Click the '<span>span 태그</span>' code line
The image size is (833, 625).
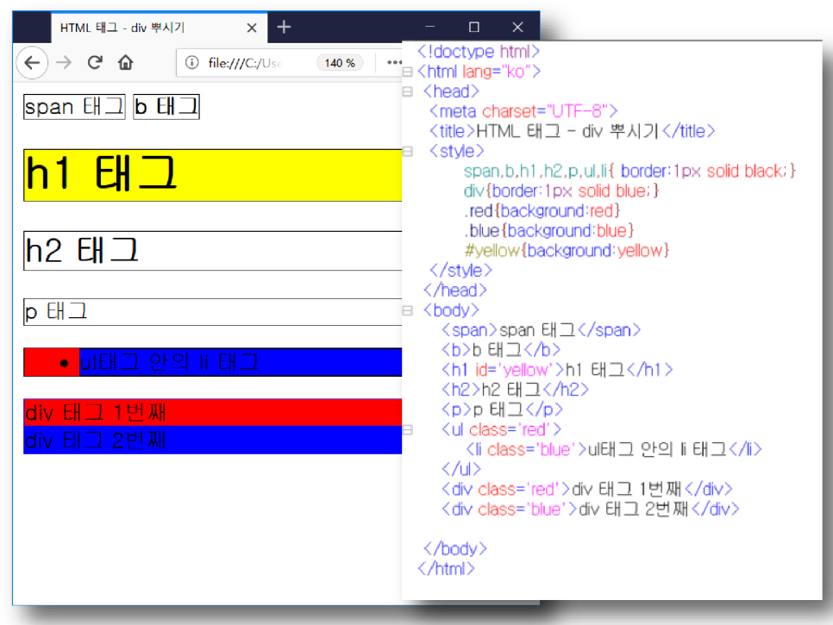pos(542,330)
